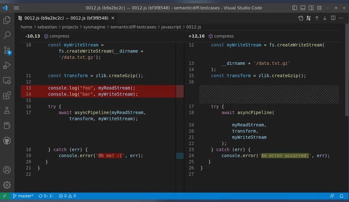This screenshot has width=349, height=202.
Task: Open the Manage gear settings menu
Action: [x=7, y=185]
